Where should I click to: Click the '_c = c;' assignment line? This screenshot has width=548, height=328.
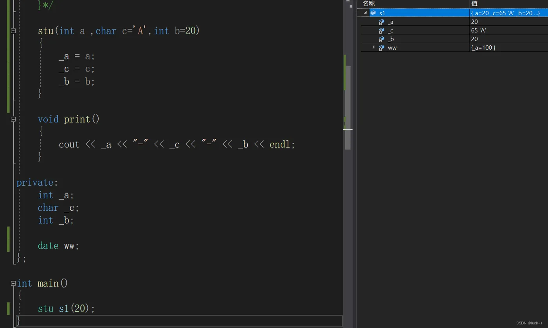[x=77, y=69]
